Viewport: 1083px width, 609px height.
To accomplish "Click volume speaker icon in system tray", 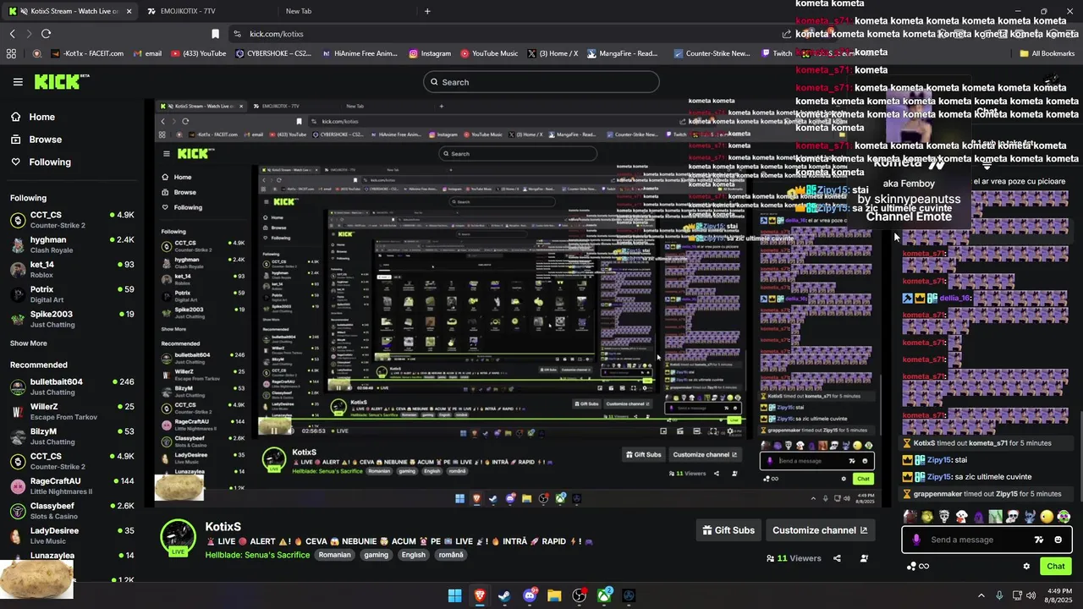I will coord(1031,595).
